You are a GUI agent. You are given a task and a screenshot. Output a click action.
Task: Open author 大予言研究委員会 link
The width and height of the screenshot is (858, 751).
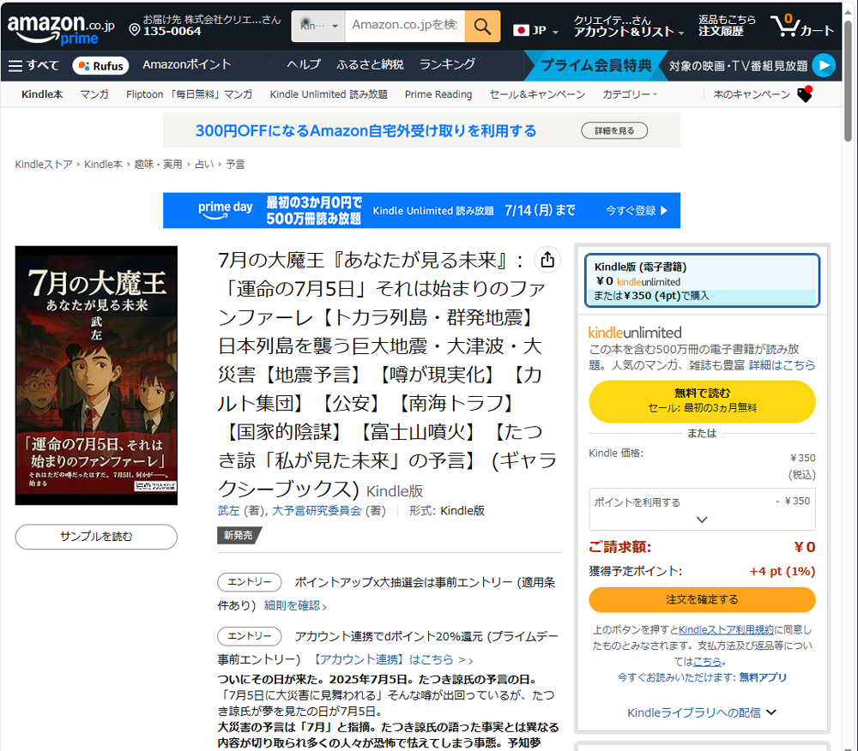coord(317,510)
